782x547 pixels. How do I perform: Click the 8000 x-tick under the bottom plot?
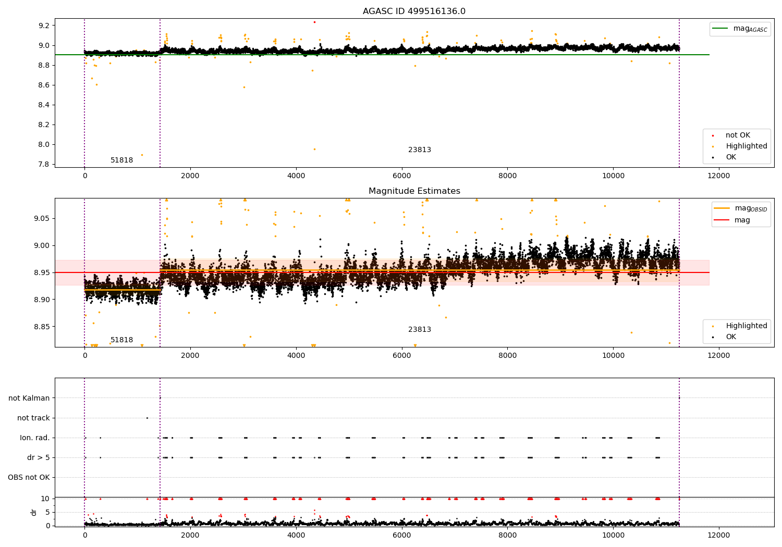pos(507,535)
